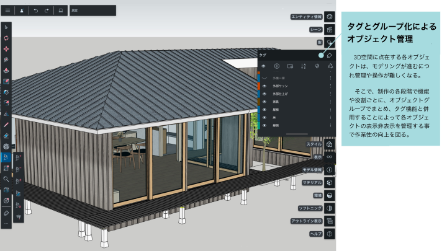Open the エンティティ情報 panel
This screenshot has height=251, width=447.
330,17
